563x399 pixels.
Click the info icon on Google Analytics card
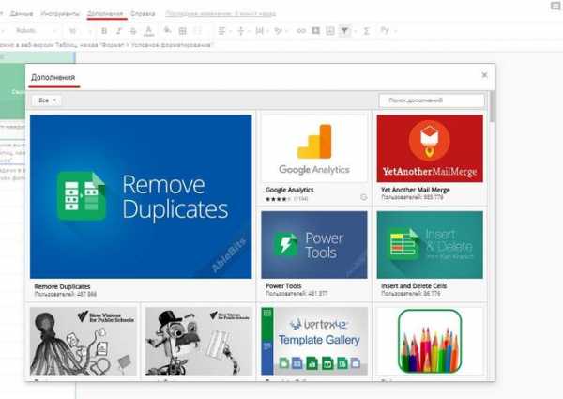point(364,197)
